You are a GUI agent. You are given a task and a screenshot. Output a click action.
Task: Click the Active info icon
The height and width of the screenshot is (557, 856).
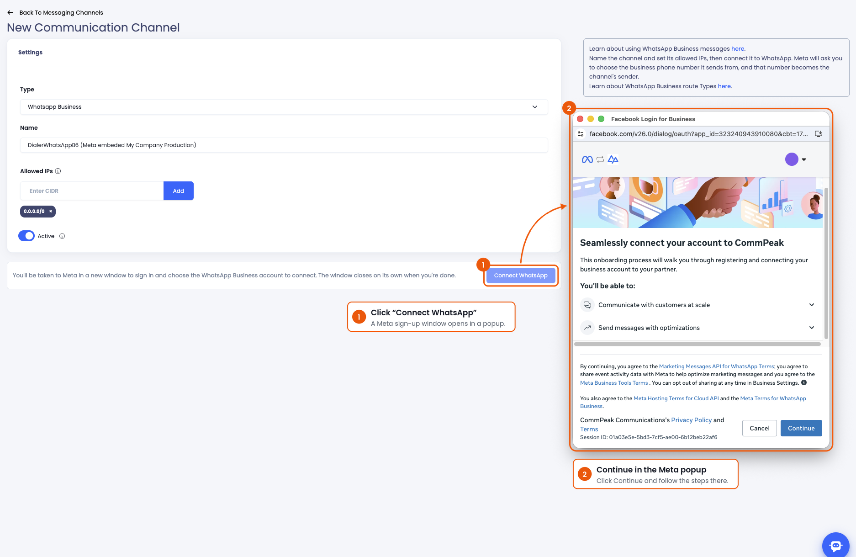coord(62,236)
